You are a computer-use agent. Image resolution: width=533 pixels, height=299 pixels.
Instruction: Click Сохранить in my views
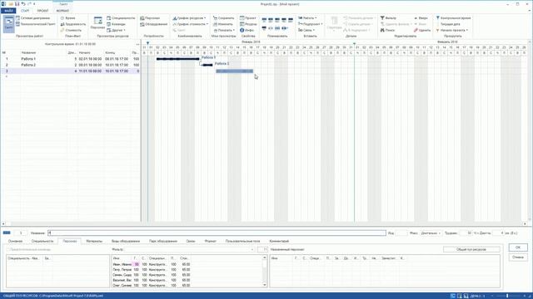click(223, 18)
